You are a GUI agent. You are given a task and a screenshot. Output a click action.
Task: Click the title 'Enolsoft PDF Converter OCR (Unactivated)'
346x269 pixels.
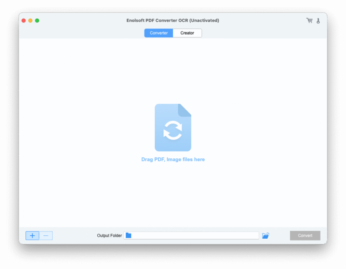tap(173, 20)
